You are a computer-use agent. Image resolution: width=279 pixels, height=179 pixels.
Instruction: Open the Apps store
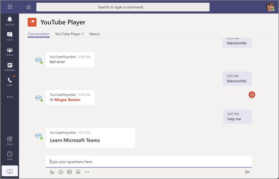pos(10,141)
